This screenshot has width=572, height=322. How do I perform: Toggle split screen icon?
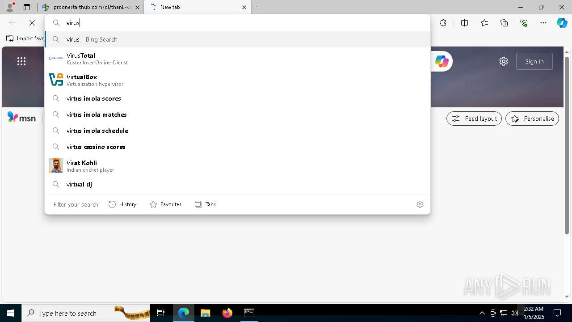point(464,23)
